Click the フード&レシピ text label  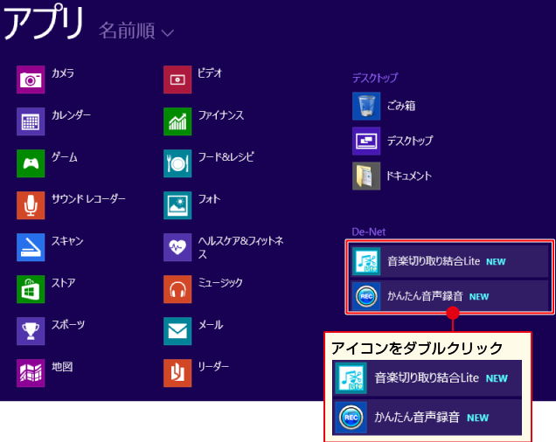226,157
